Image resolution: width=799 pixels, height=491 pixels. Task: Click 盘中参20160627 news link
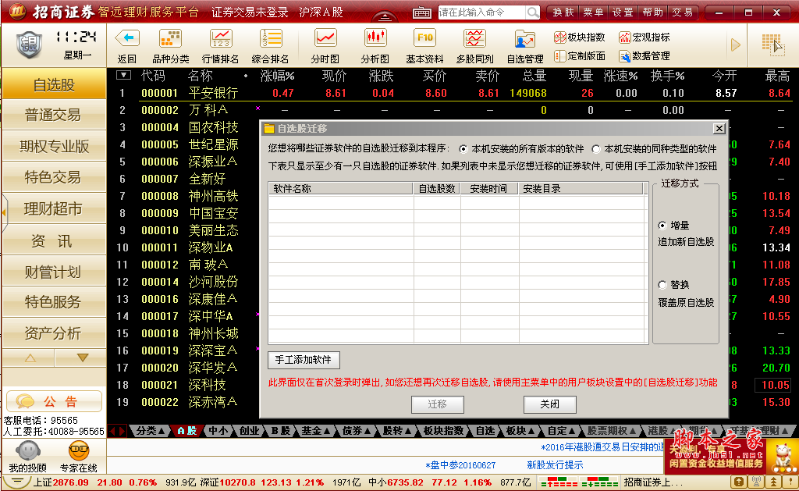point(460,465)
